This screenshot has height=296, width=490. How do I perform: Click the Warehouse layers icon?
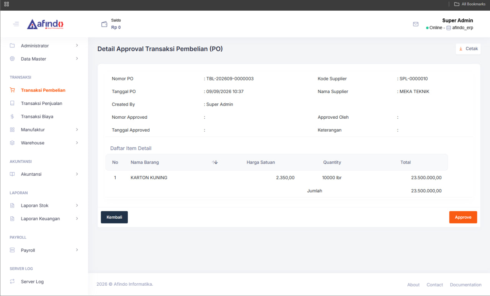pyautogui.click(x=12, y=143)
